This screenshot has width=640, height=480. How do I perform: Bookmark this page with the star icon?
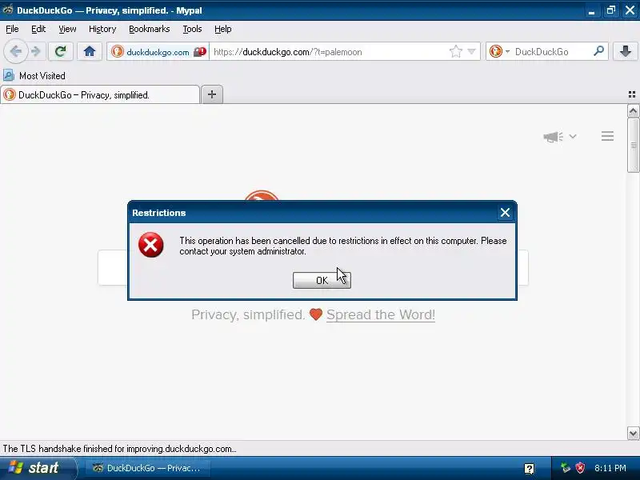tap(455, 51)
